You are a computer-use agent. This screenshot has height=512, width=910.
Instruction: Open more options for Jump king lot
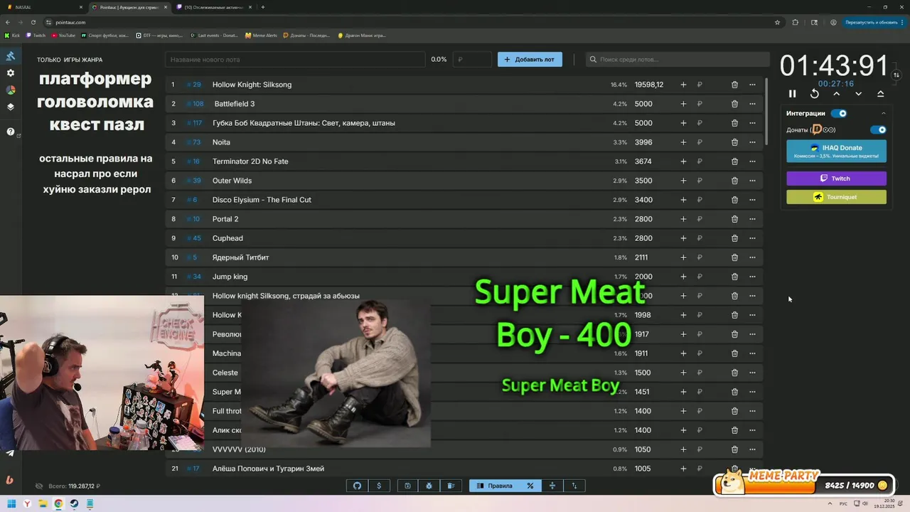(752, 277)
